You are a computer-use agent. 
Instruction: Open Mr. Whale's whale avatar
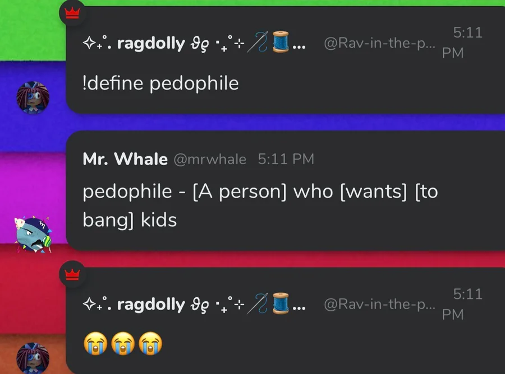click(33, 234)
